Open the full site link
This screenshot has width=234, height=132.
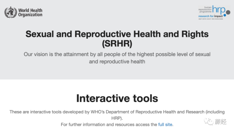pyautogui.click(x=165, y=125)
